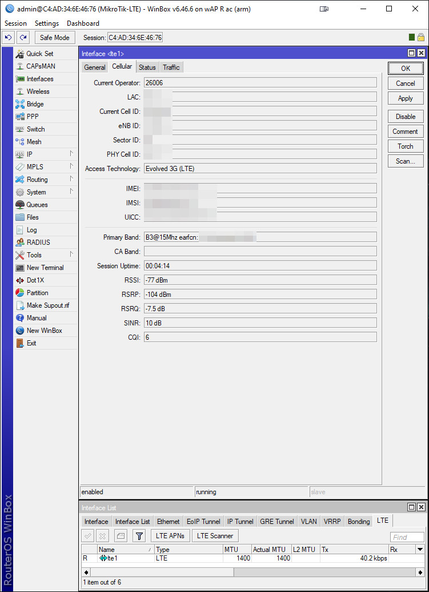Switch to Ethernet tab in Interface List
The width and height of the screenshot is (429, 592).
point(168,522)
